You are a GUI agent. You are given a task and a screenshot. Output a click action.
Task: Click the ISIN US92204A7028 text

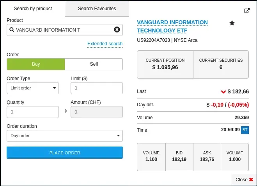point(153,40)
